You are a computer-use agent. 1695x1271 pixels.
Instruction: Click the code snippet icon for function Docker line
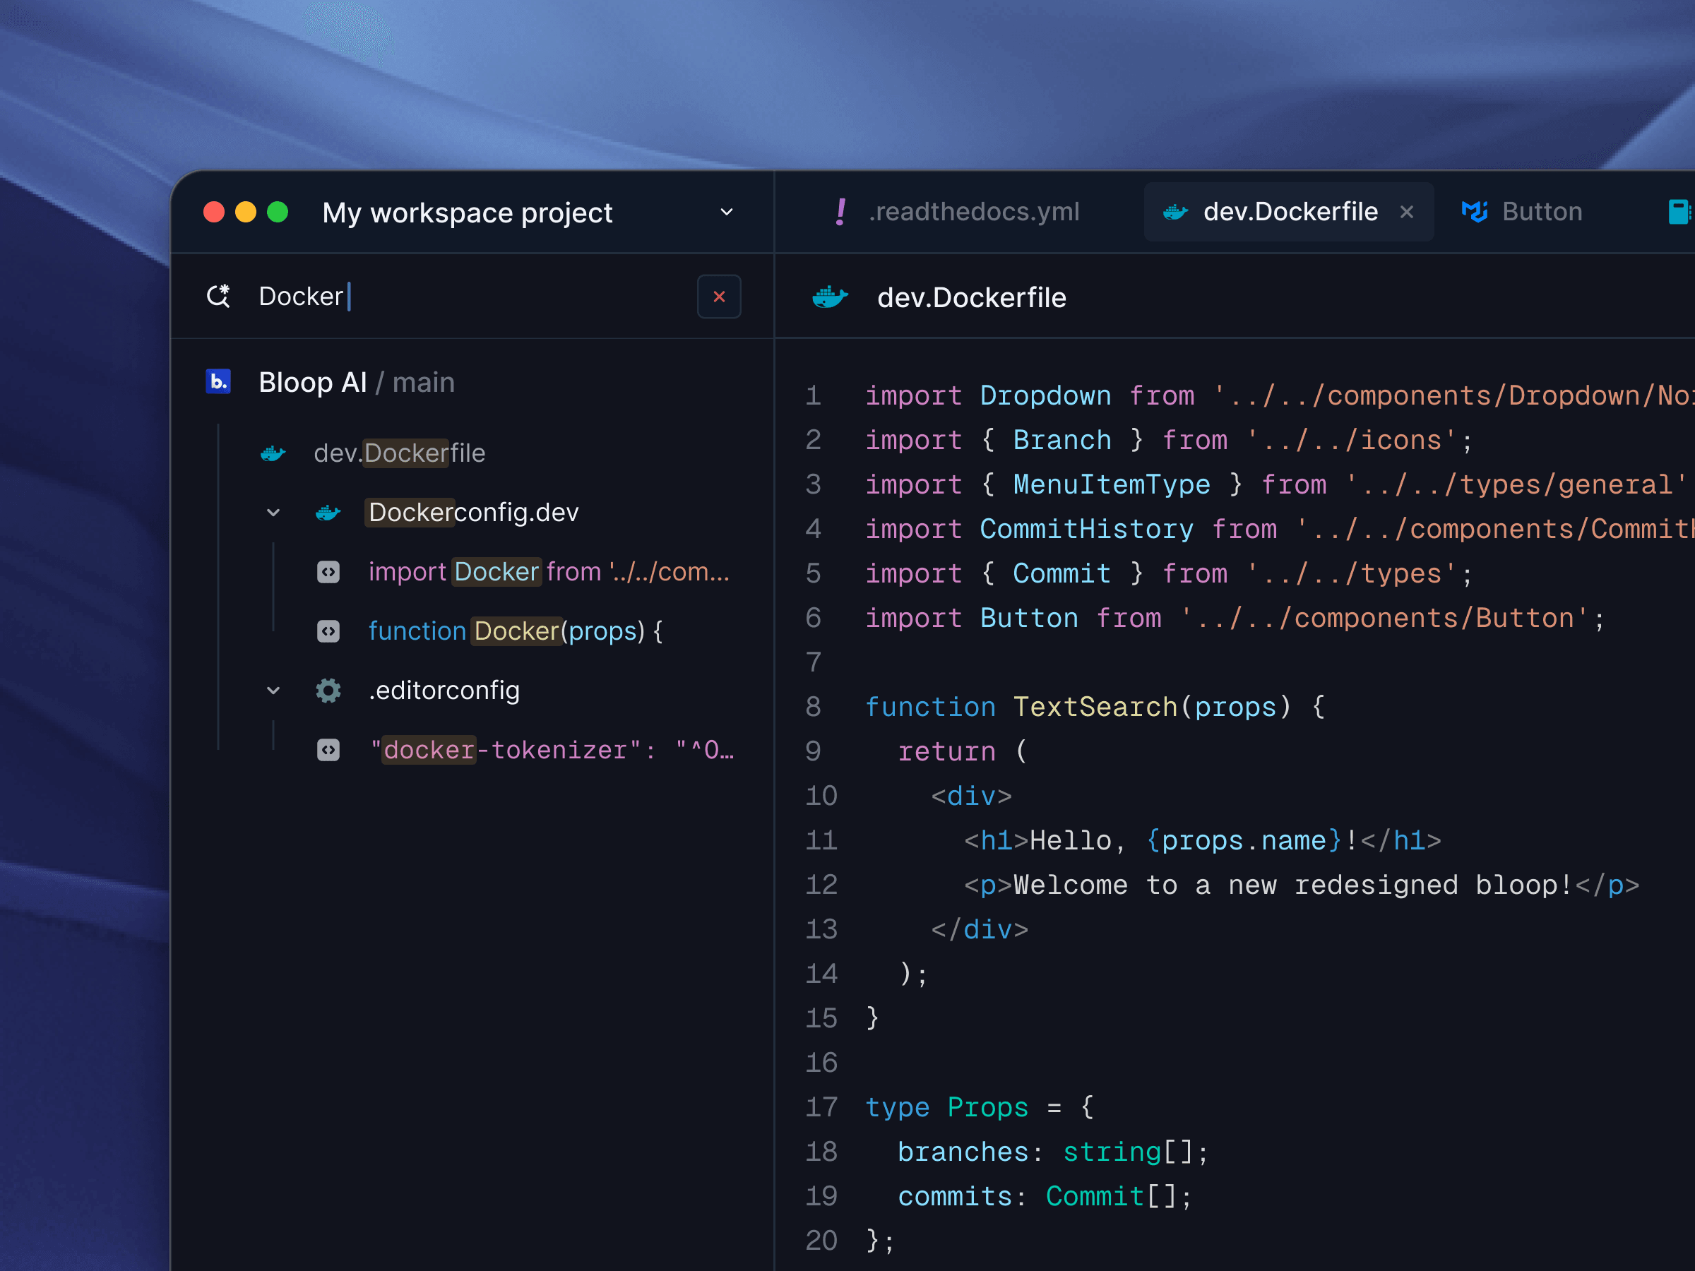coord(328,631)
